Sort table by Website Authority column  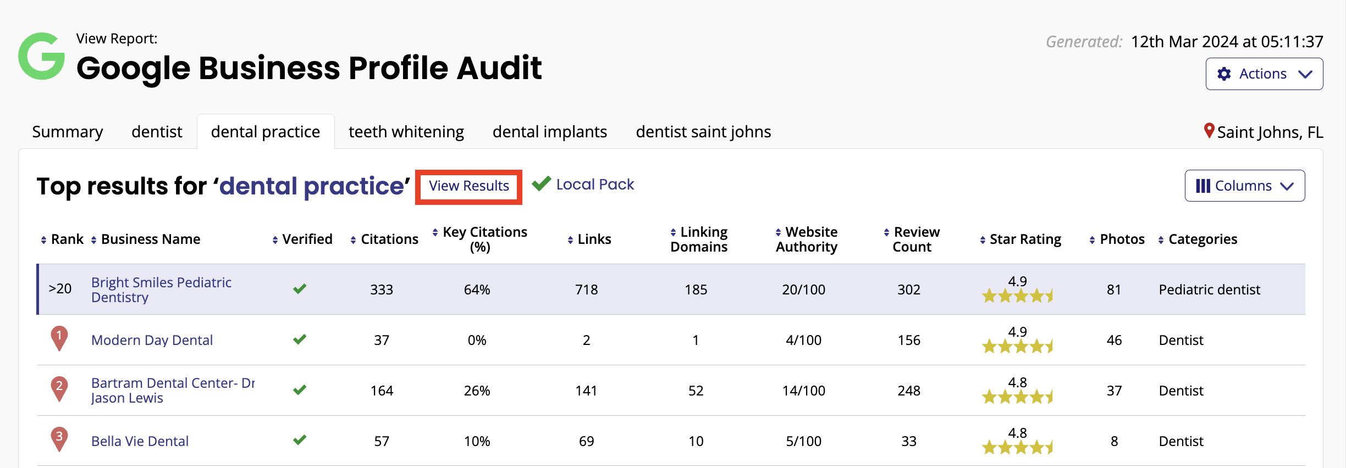click(x=807, y=239)
